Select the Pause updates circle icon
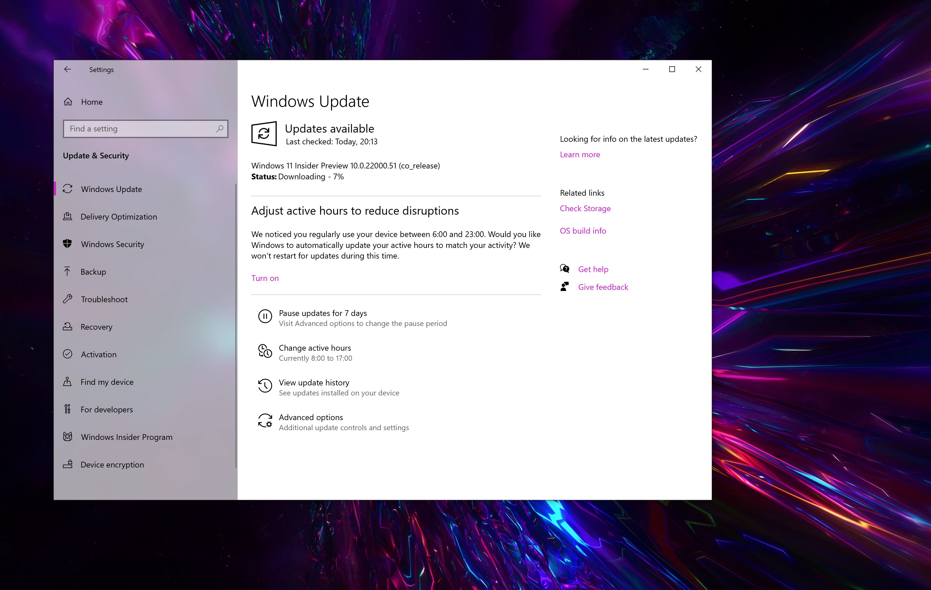 pyautogui.click(x=265, y=317)
